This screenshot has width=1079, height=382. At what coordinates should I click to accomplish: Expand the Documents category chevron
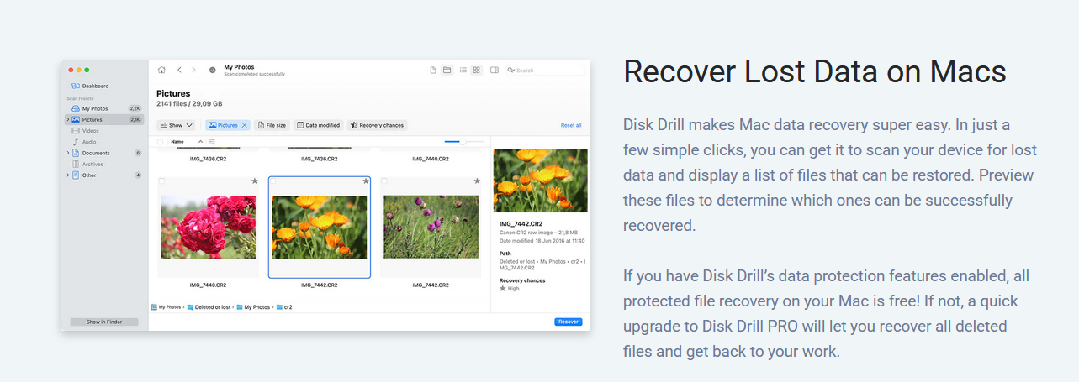click(68, 153)
